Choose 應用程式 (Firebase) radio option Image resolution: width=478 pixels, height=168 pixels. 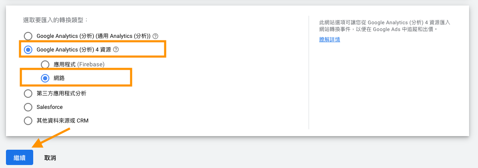[x=45, y=65]
